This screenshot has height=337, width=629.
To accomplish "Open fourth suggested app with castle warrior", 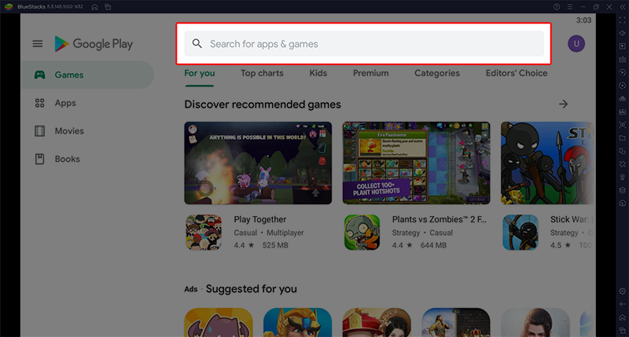I will pyautogui.click(x=456, y=323).
